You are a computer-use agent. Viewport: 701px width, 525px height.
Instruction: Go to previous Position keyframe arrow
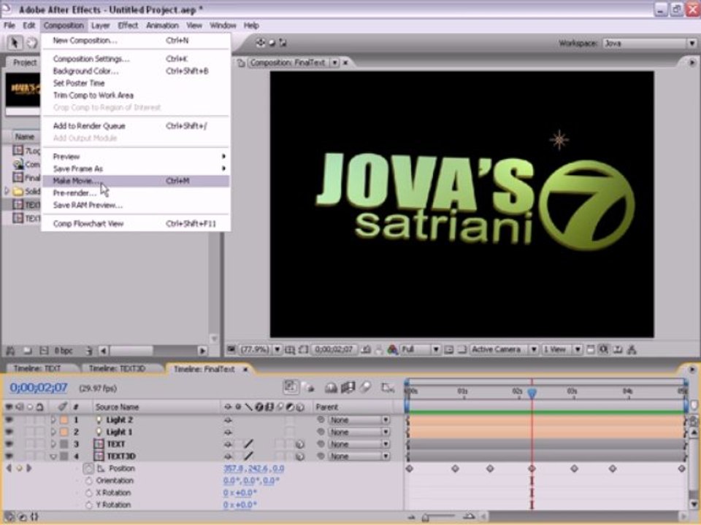point(9,468)
